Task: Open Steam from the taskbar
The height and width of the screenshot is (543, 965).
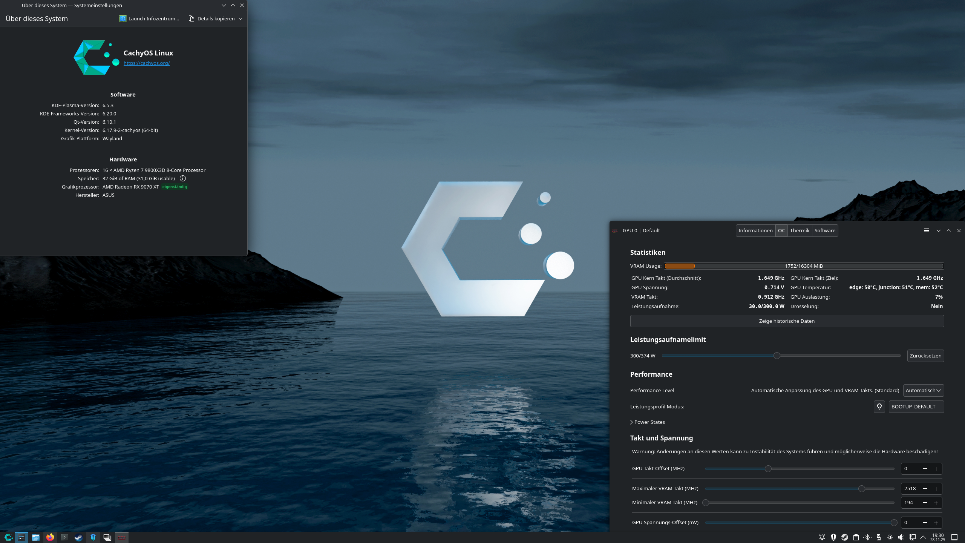Action: point(78,537)
